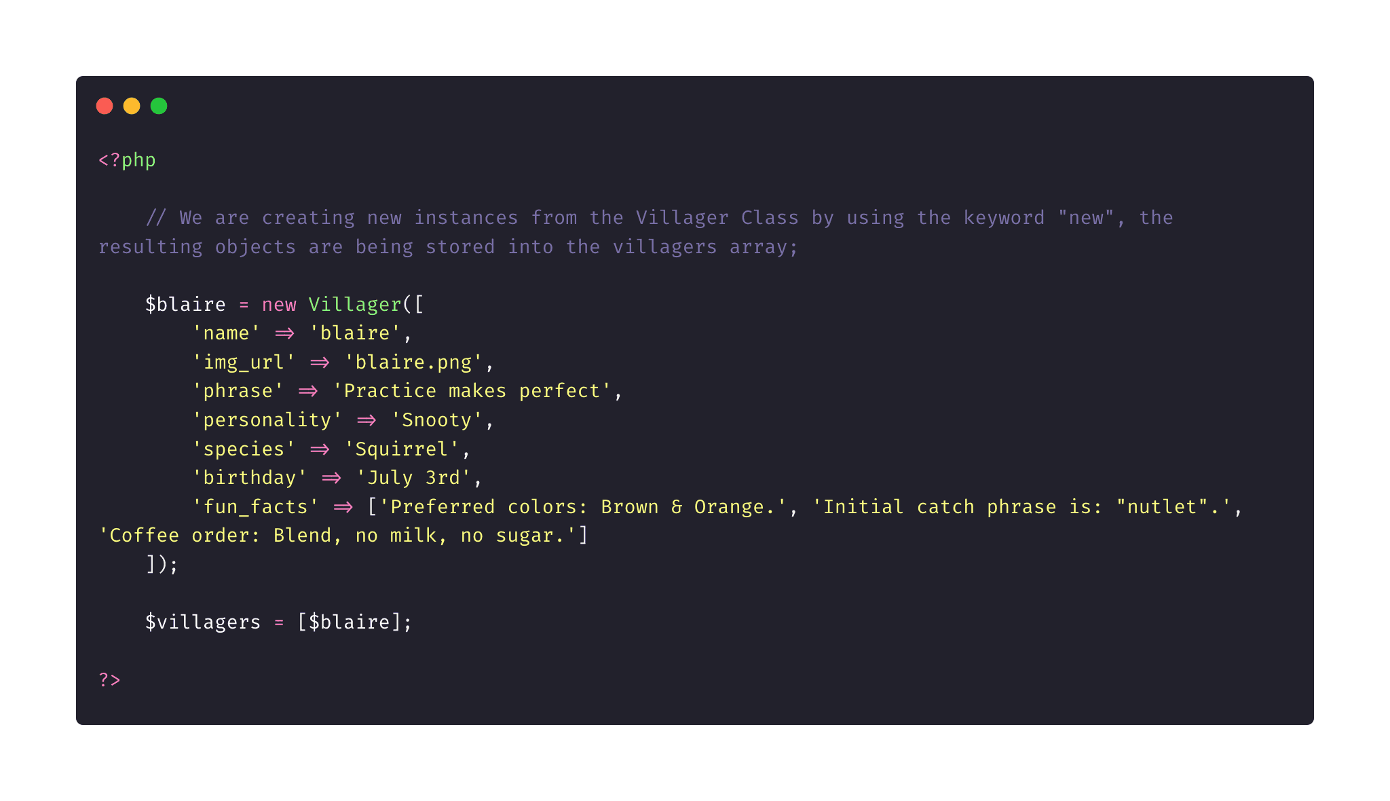The width and height of the screenshot is (1390, 801).
Task: Click the 'Coffee order' string line
Action: tap(337, 536)
